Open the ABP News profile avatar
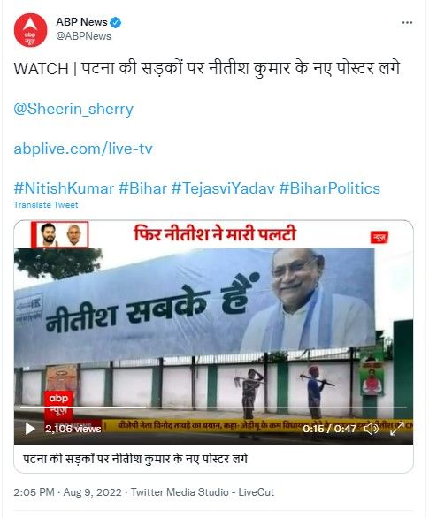 tap(30, 30)
